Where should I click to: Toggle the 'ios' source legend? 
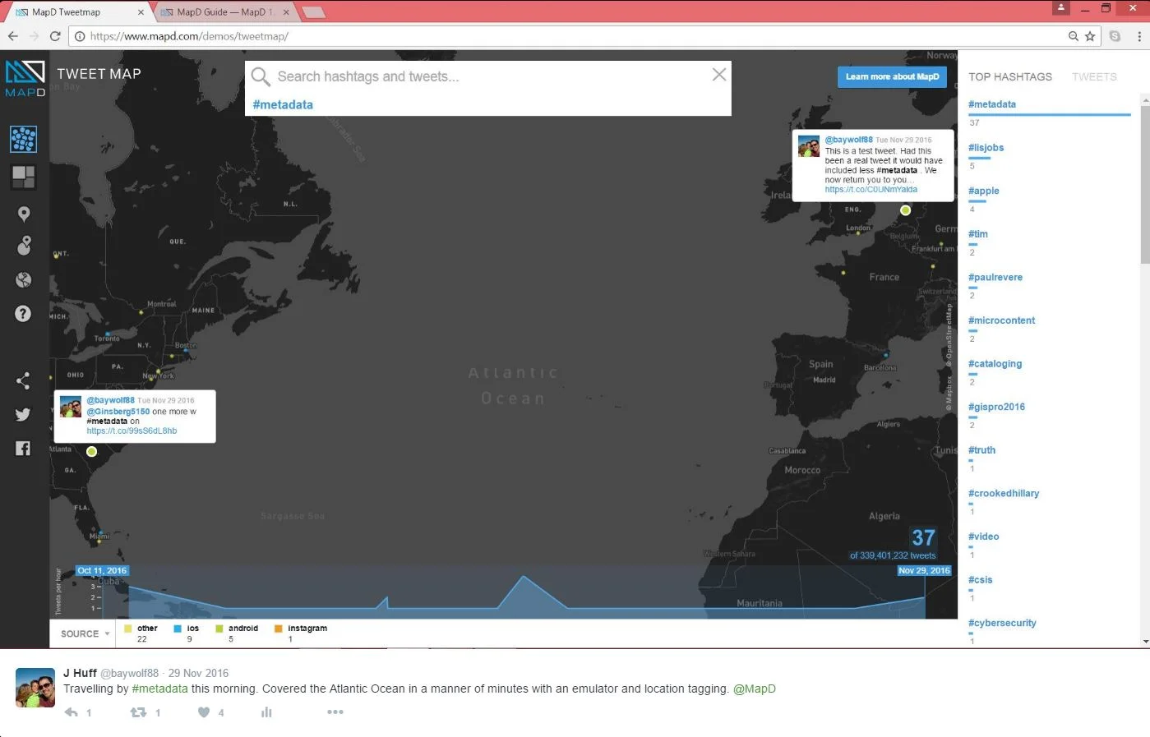coord(187,633)
